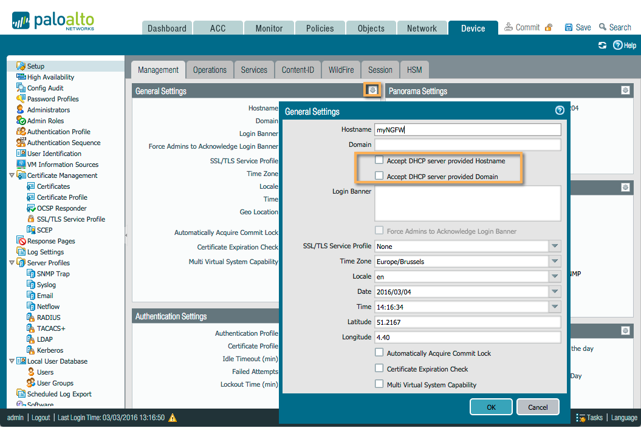This screenshot has height=428, width=641.
Task: Click the Administrators user icon
Action: [x=21, y=109]
